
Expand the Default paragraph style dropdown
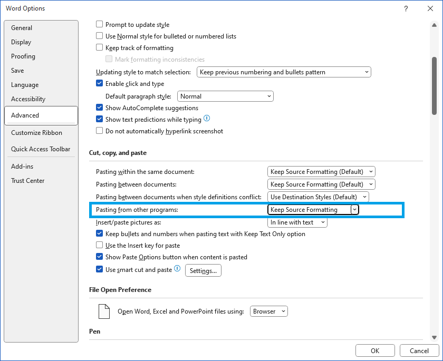pos(226,96)
